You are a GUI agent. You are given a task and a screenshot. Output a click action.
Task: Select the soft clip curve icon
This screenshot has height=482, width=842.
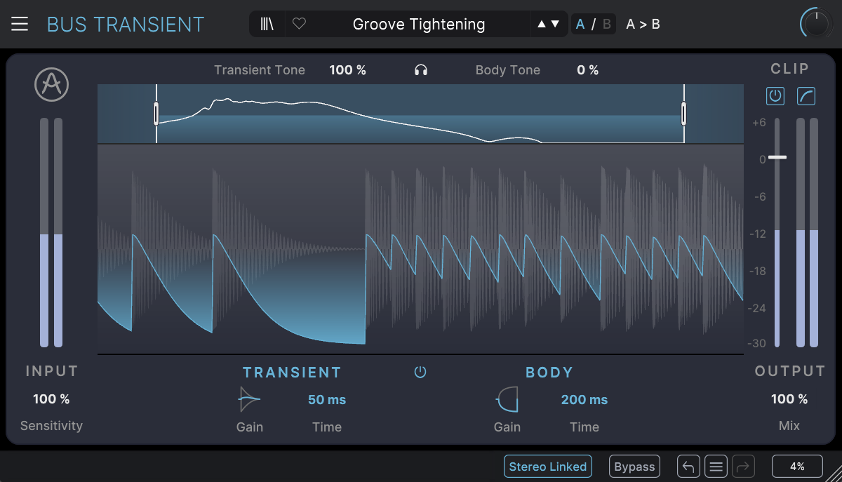click(x=806, y=96)
